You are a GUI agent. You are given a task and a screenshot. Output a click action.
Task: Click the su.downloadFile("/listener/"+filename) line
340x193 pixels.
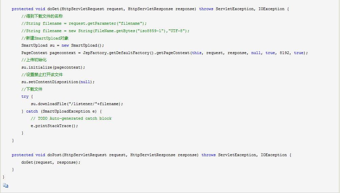(x=77, y=104)
